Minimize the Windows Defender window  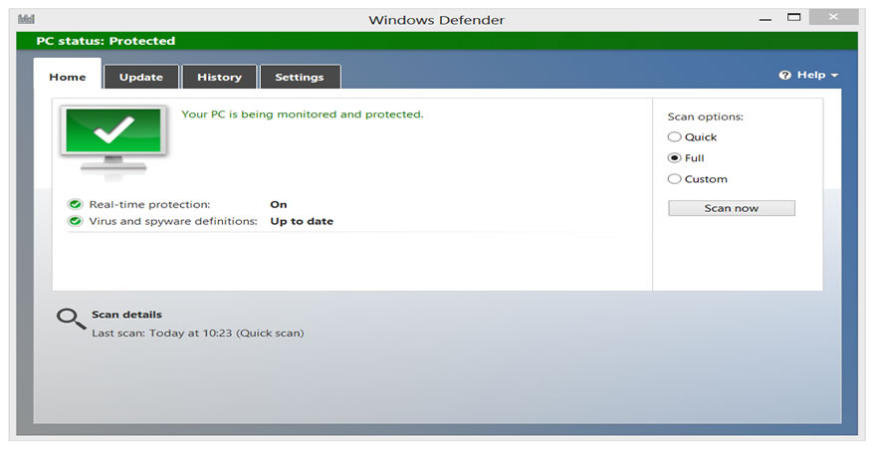pos(766,19)
